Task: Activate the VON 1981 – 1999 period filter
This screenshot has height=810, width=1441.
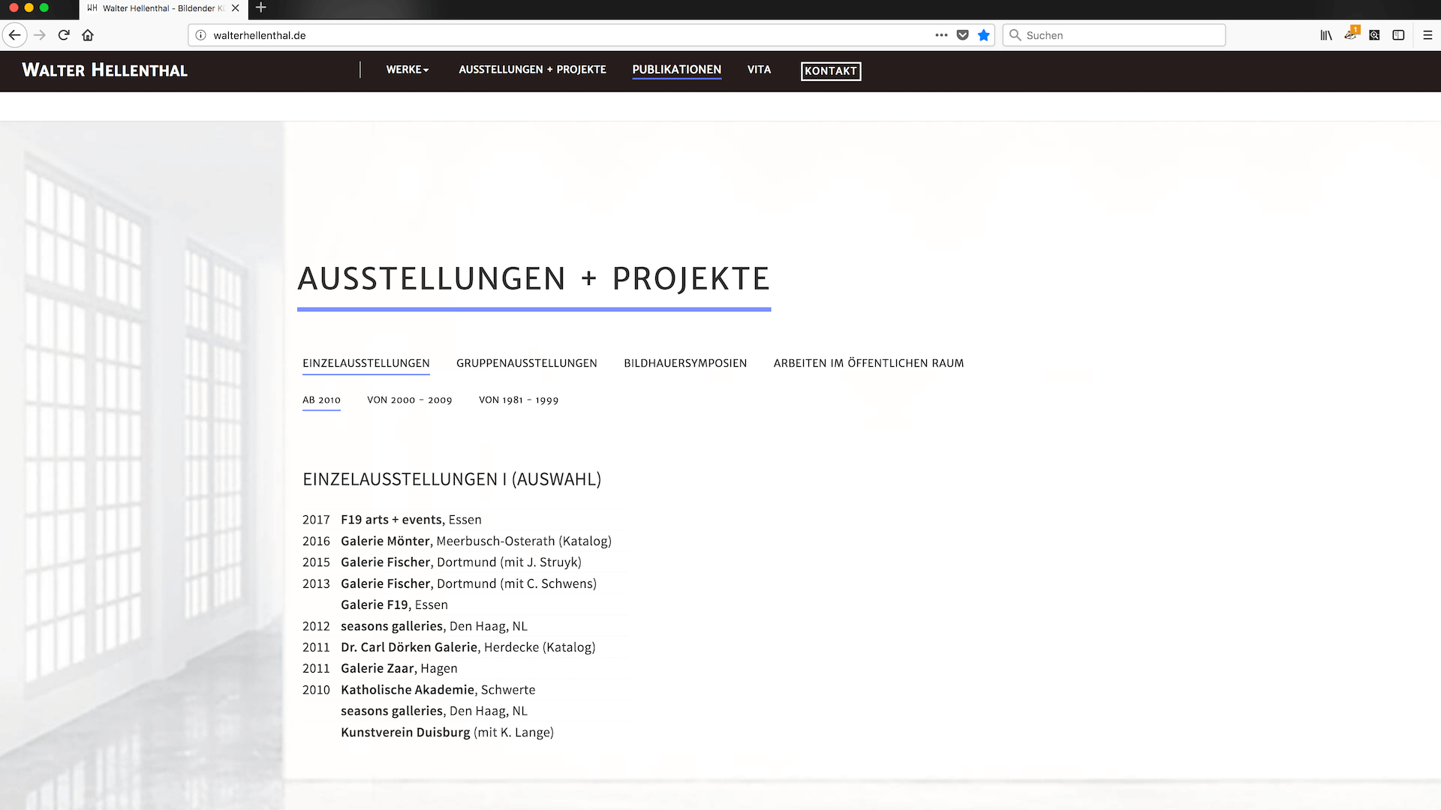Action: (x=519, y=400)
